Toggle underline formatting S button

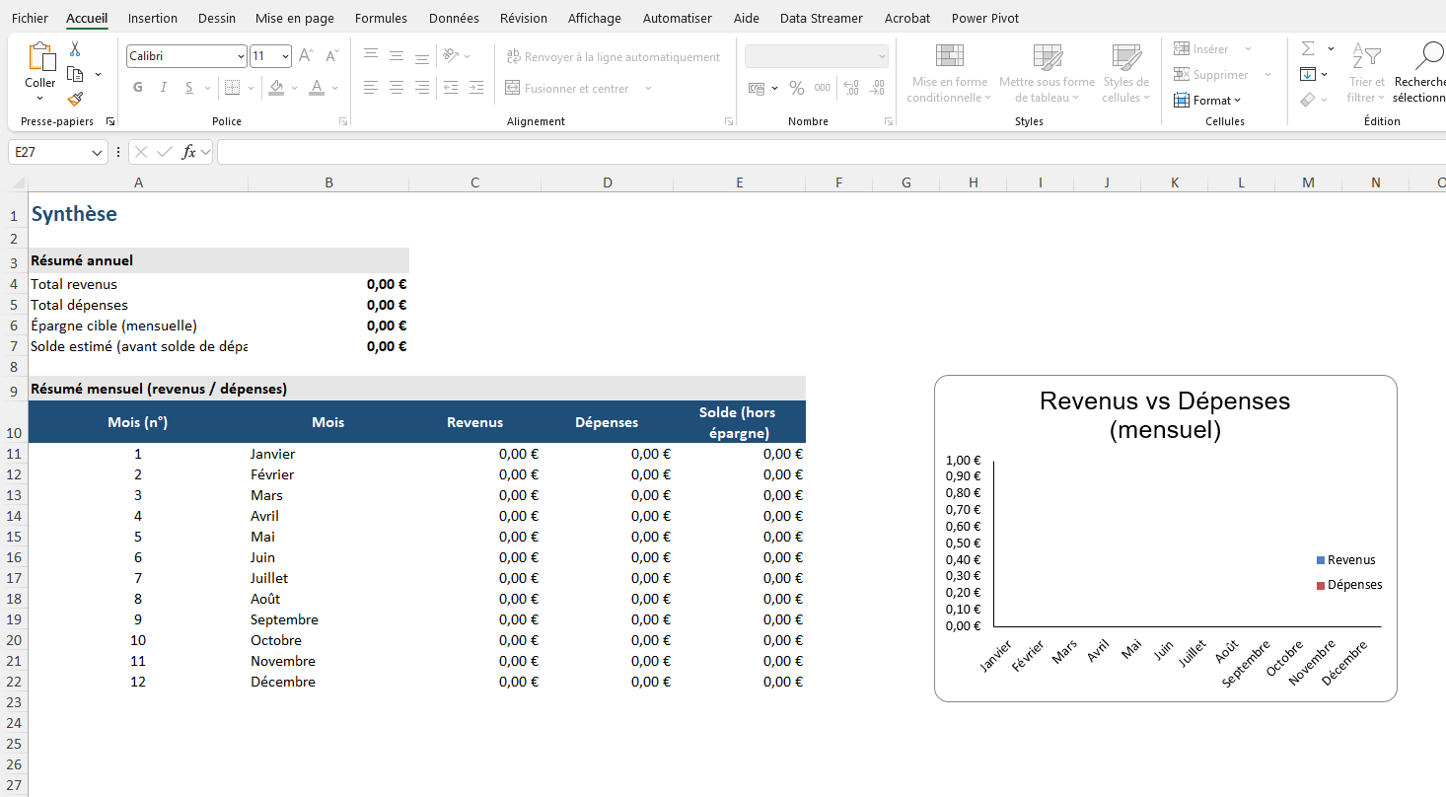[x=187, y=88]
